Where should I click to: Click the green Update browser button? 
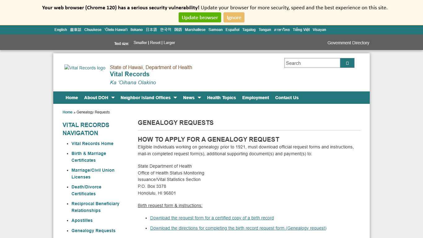point(199,17)
